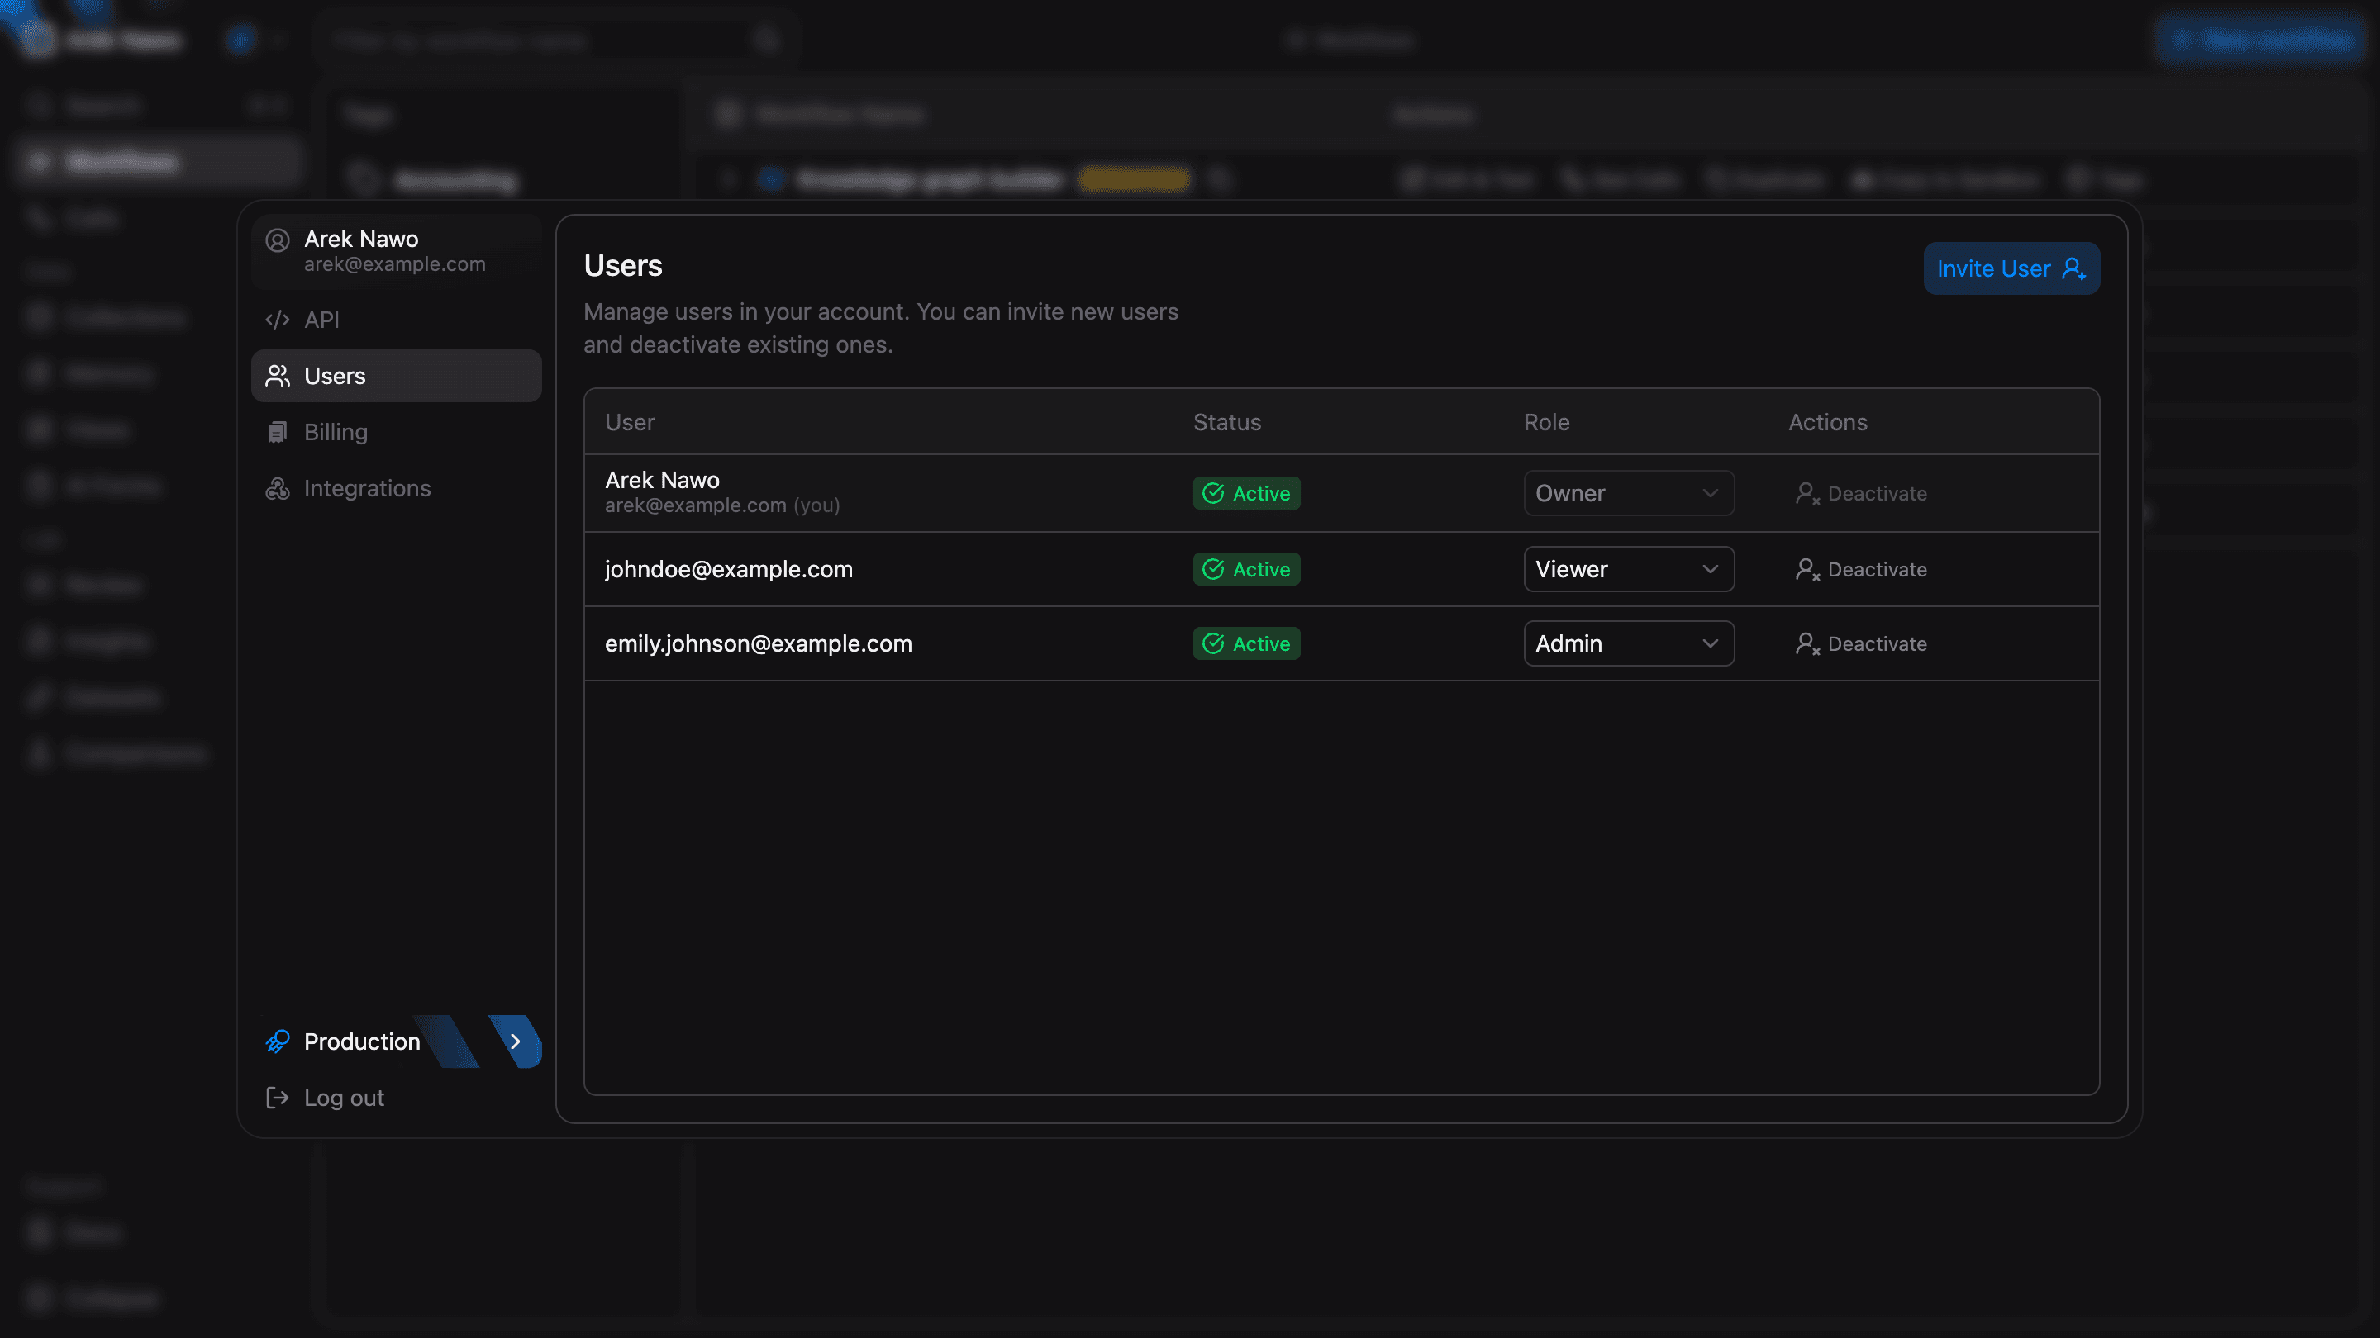Click Arek Nawo's name in the users table
2380x1338 pixels.
(x=663, y=480)
